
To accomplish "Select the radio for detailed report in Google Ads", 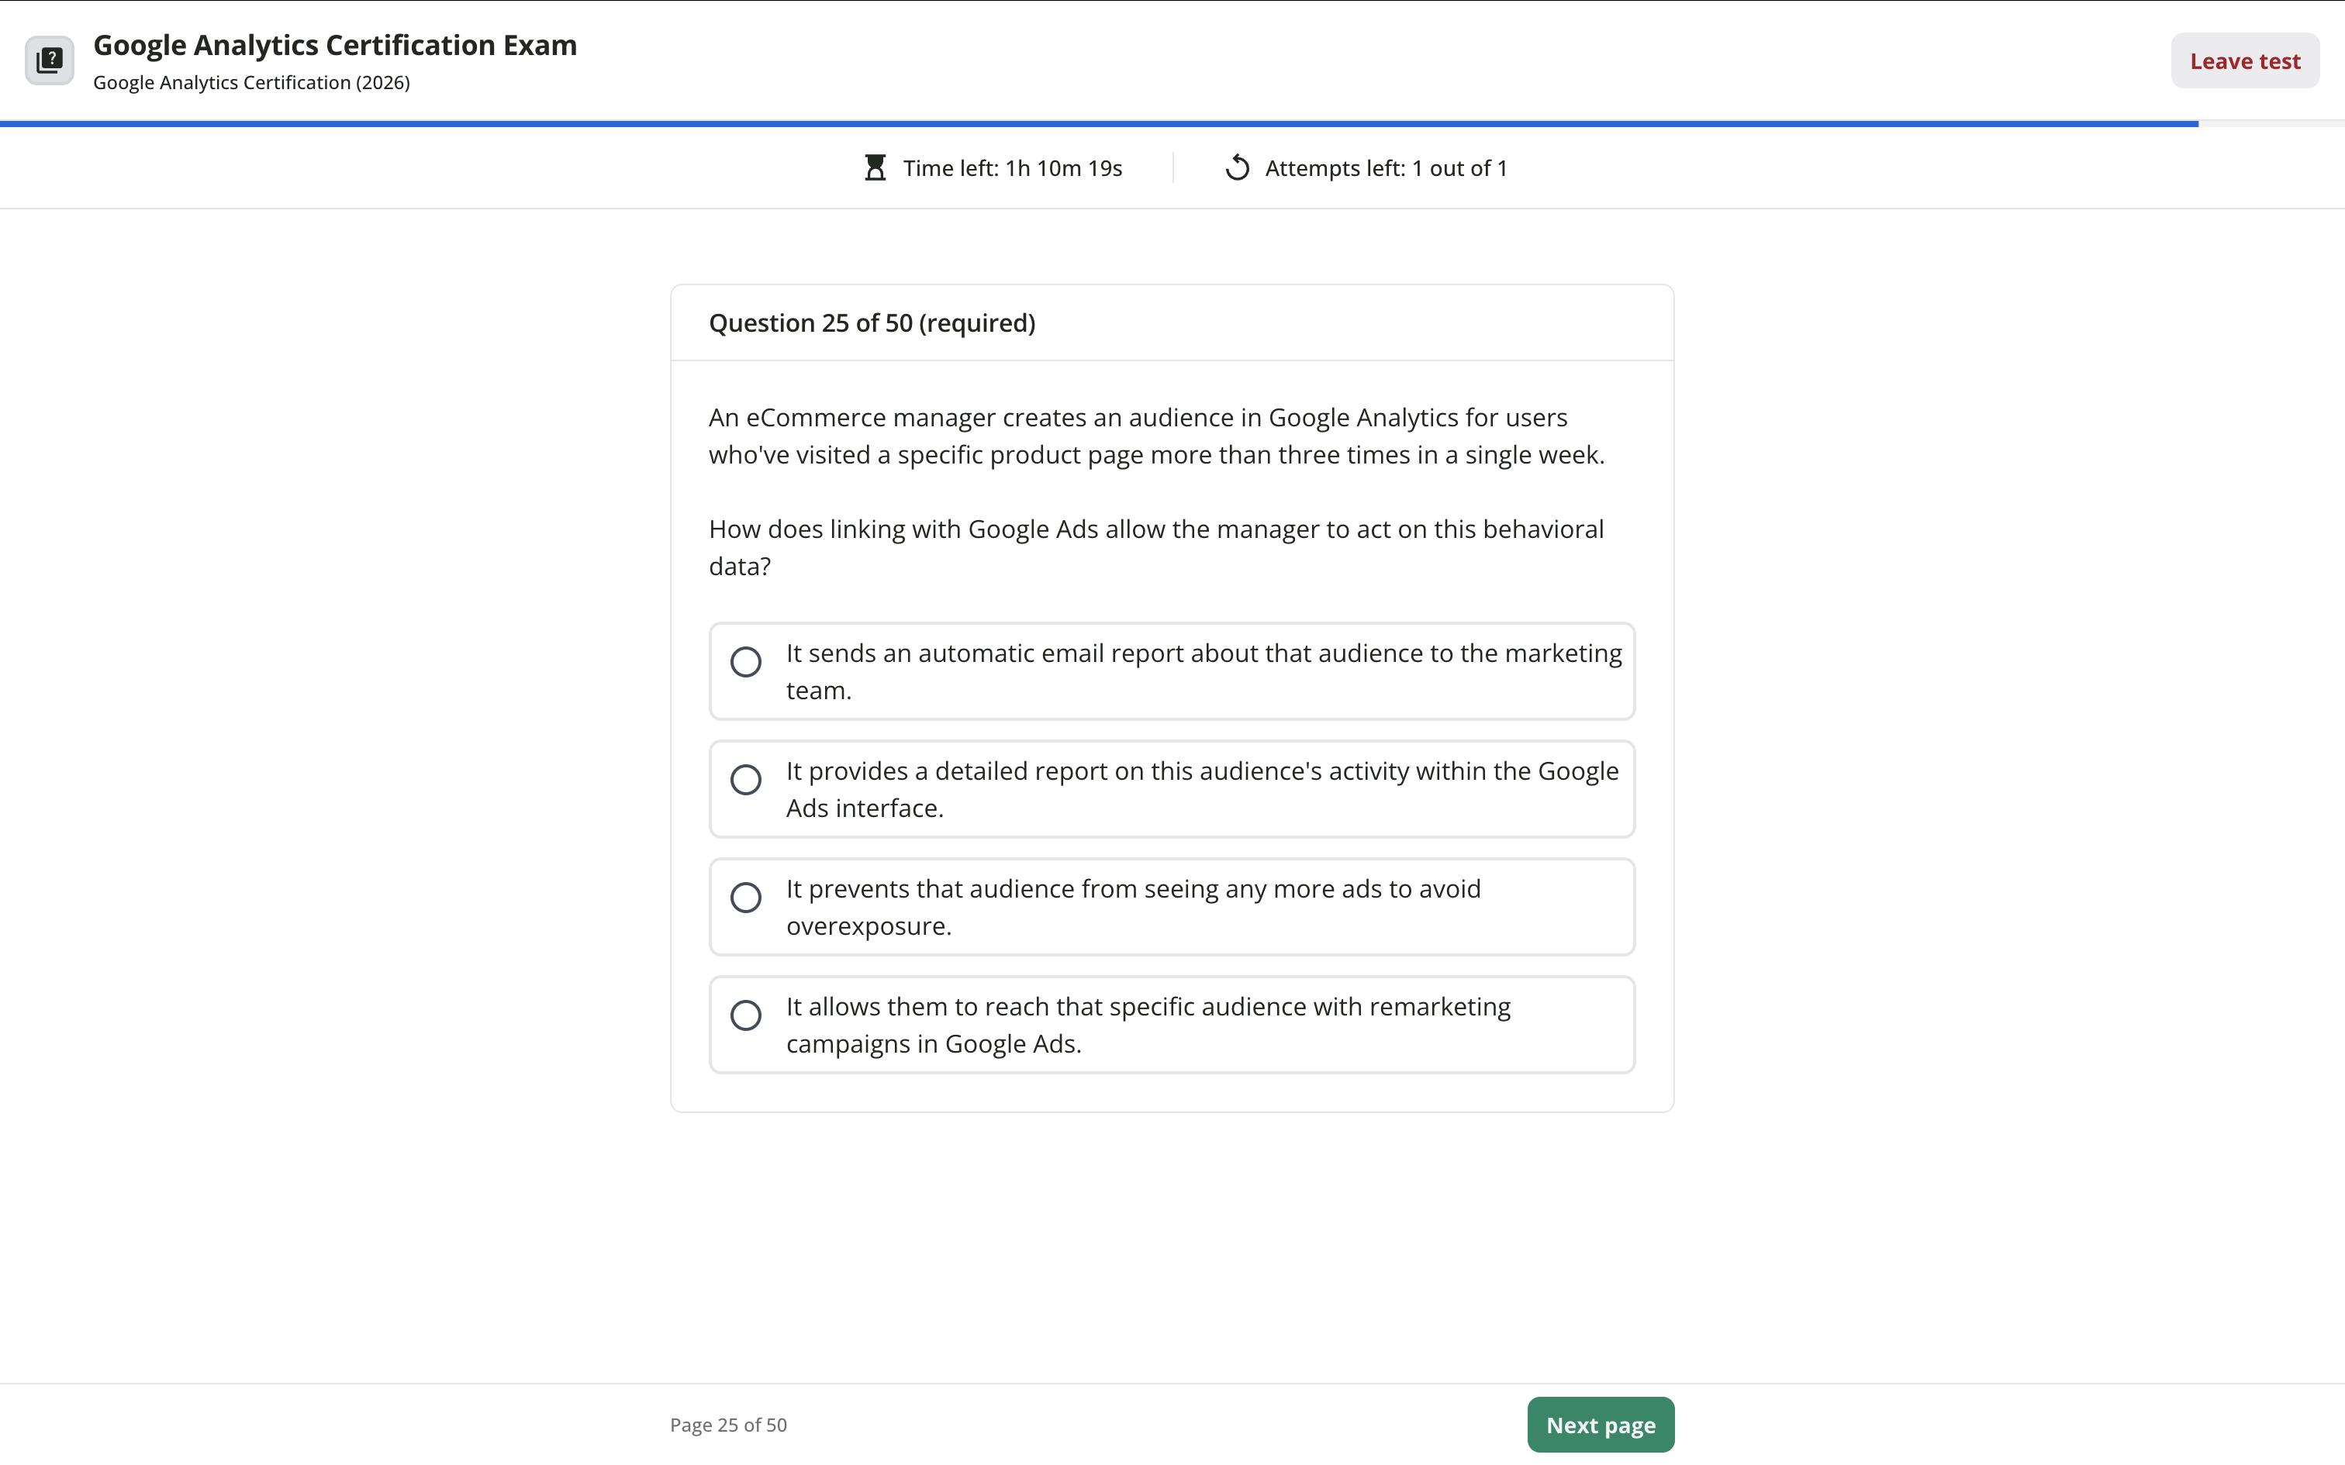I will pyautogui.click(x=745, y=779).
